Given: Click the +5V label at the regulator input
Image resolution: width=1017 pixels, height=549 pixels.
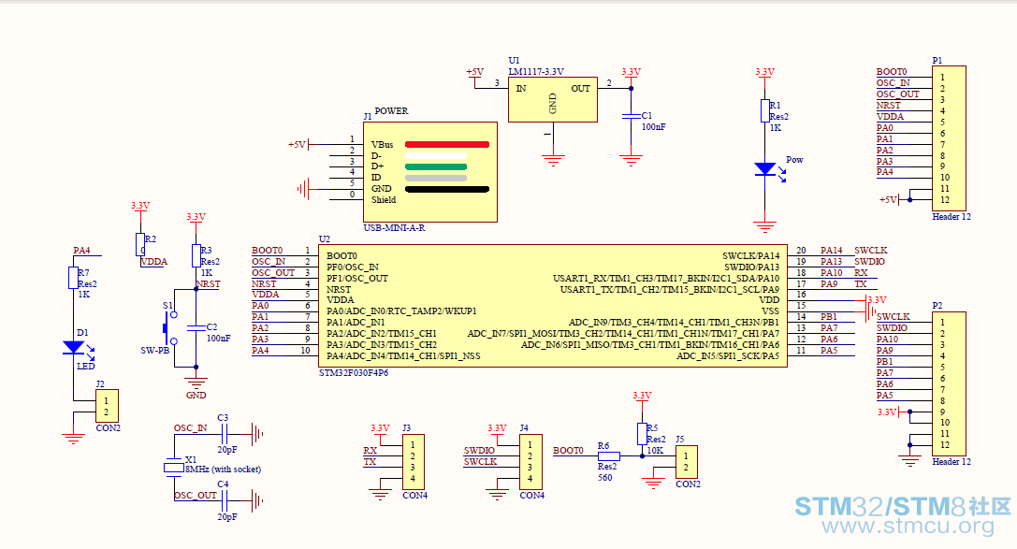Looking at the screenshot, I should 474,72.
